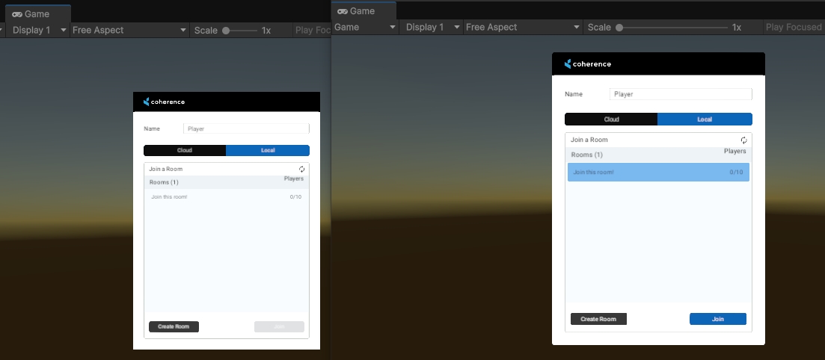Expand the Play Focused dropdown in the right view
The image size is (825, 360).
click(x=794, y=28)
